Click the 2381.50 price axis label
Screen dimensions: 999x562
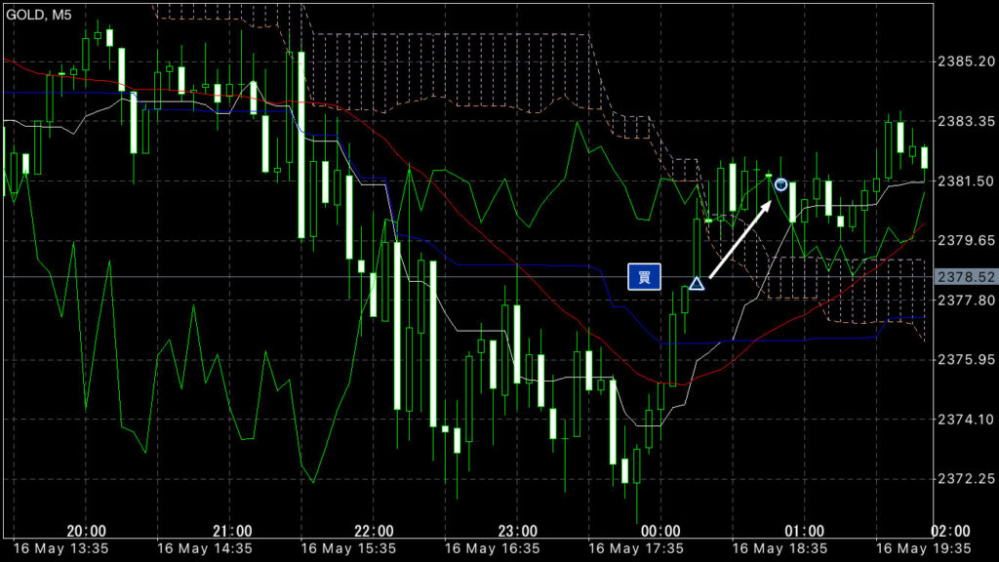point(964,181)
